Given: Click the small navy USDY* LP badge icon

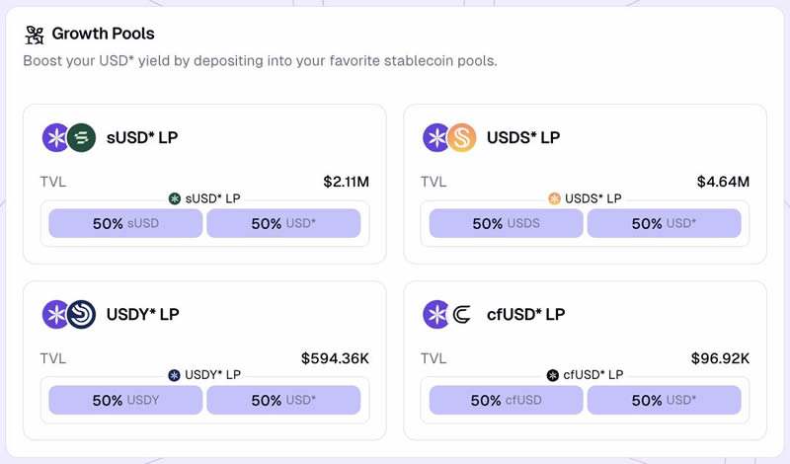Looking at the screenshot, I should click(x=175, y=375).
